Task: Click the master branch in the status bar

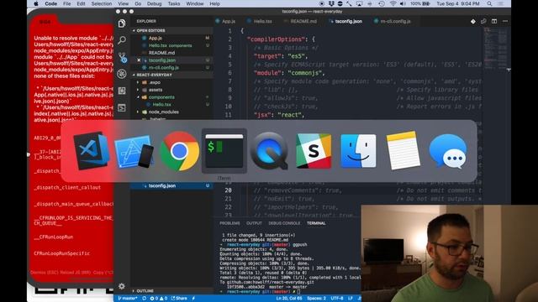Action: click(x=127, y=299)
